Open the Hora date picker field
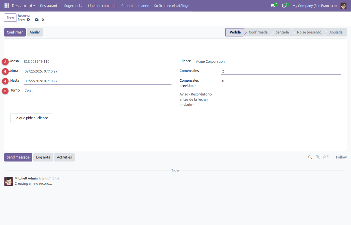This screenshot has width=351, height=225. pyautogui.click(x=98, y=71)
